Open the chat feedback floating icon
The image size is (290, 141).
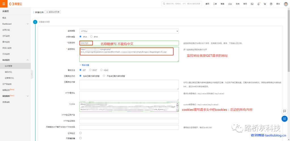(285, 111)
